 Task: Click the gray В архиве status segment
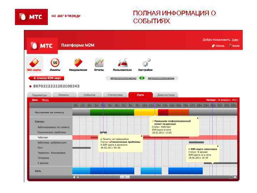tap(221, 163)
